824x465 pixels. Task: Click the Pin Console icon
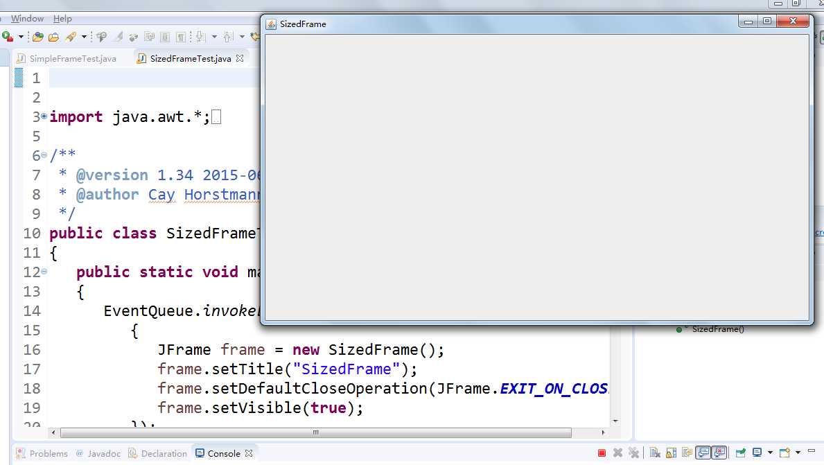(x=741, y=453)
